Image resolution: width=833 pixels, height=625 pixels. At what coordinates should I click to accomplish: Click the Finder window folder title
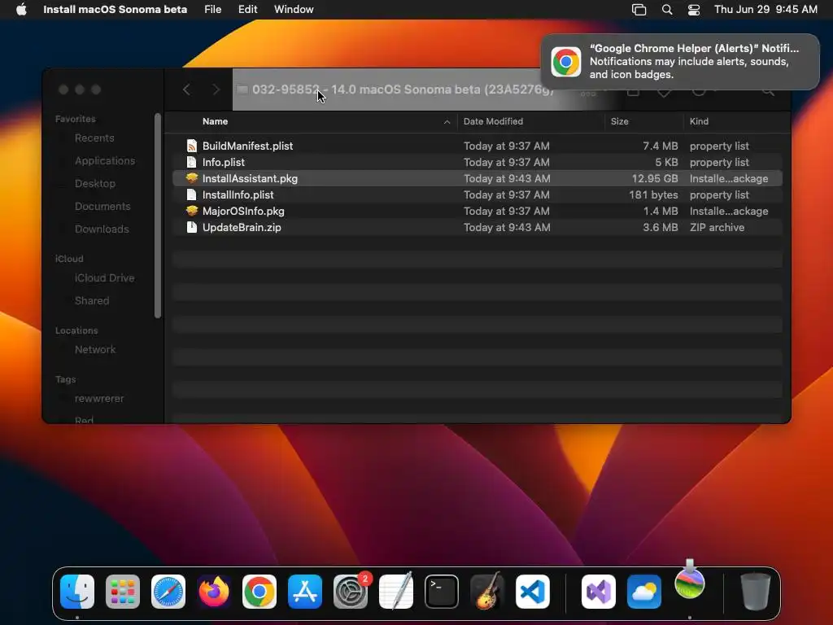[x=403, y=90]
